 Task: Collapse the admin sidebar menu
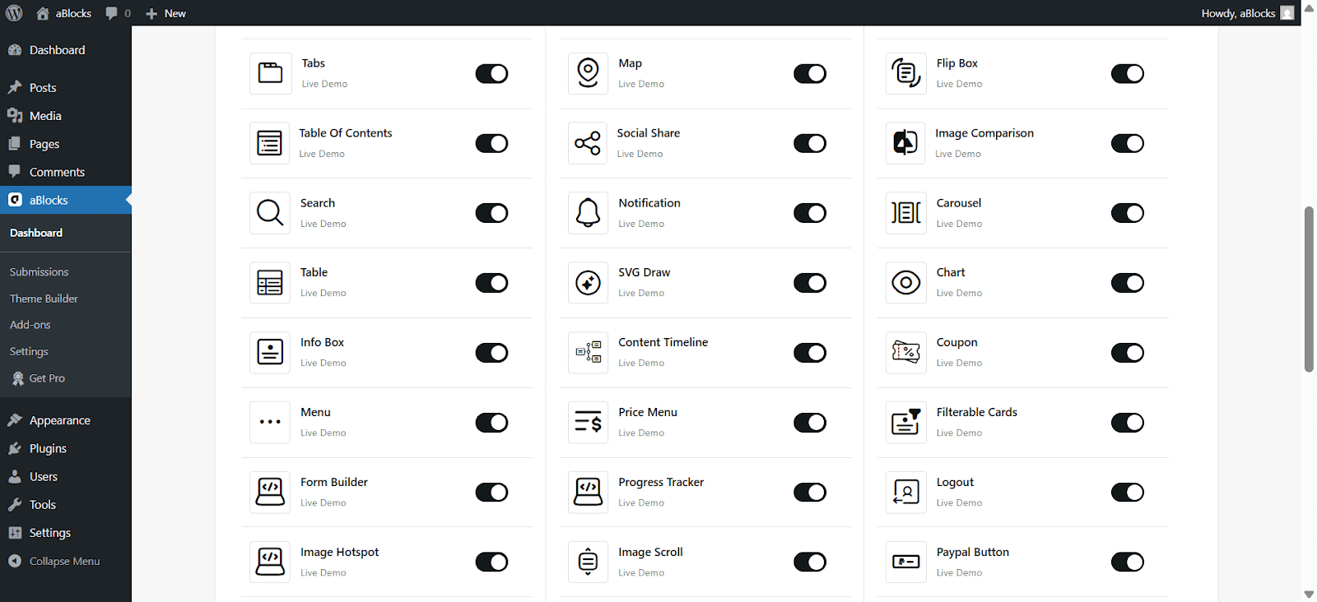click(65, 561)
